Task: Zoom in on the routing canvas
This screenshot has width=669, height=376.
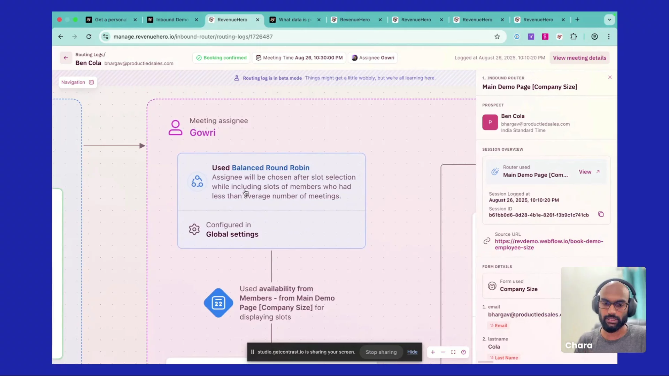Action: click(x=433, y=352)
